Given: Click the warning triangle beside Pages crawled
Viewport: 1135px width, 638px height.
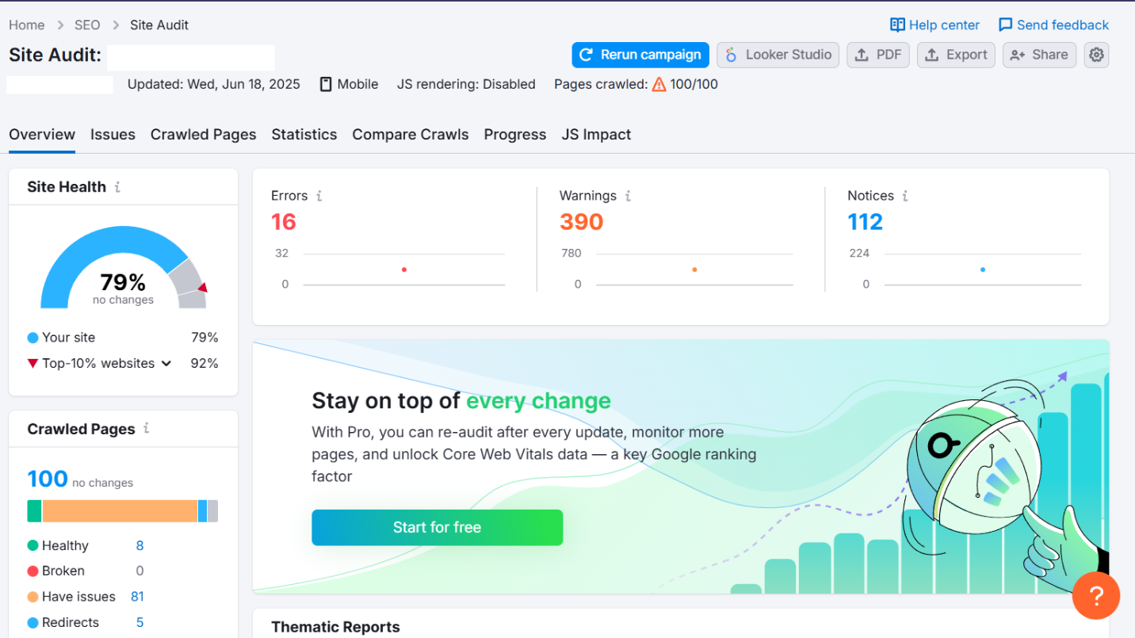Looking at the screenshot, I should pos(659,84).
